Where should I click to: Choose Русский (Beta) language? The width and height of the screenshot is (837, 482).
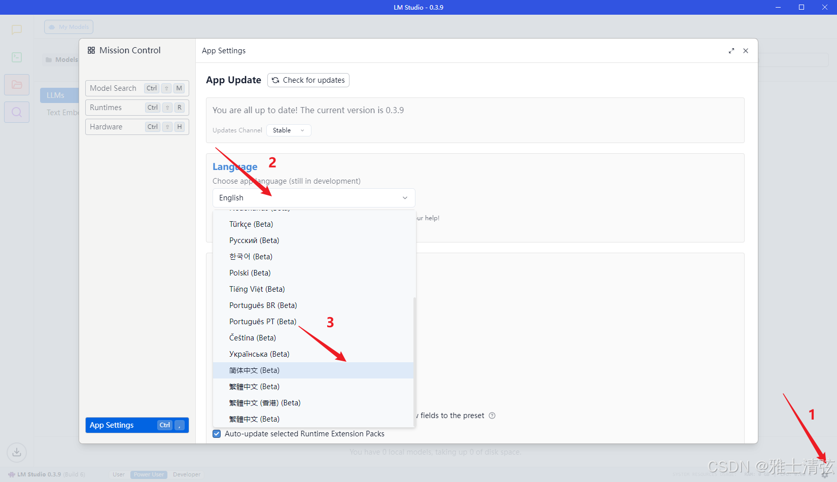313,240
